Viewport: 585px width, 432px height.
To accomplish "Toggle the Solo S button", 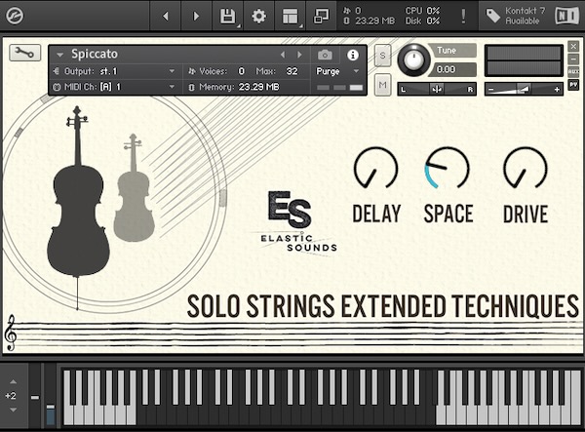I will click(382, 56).
